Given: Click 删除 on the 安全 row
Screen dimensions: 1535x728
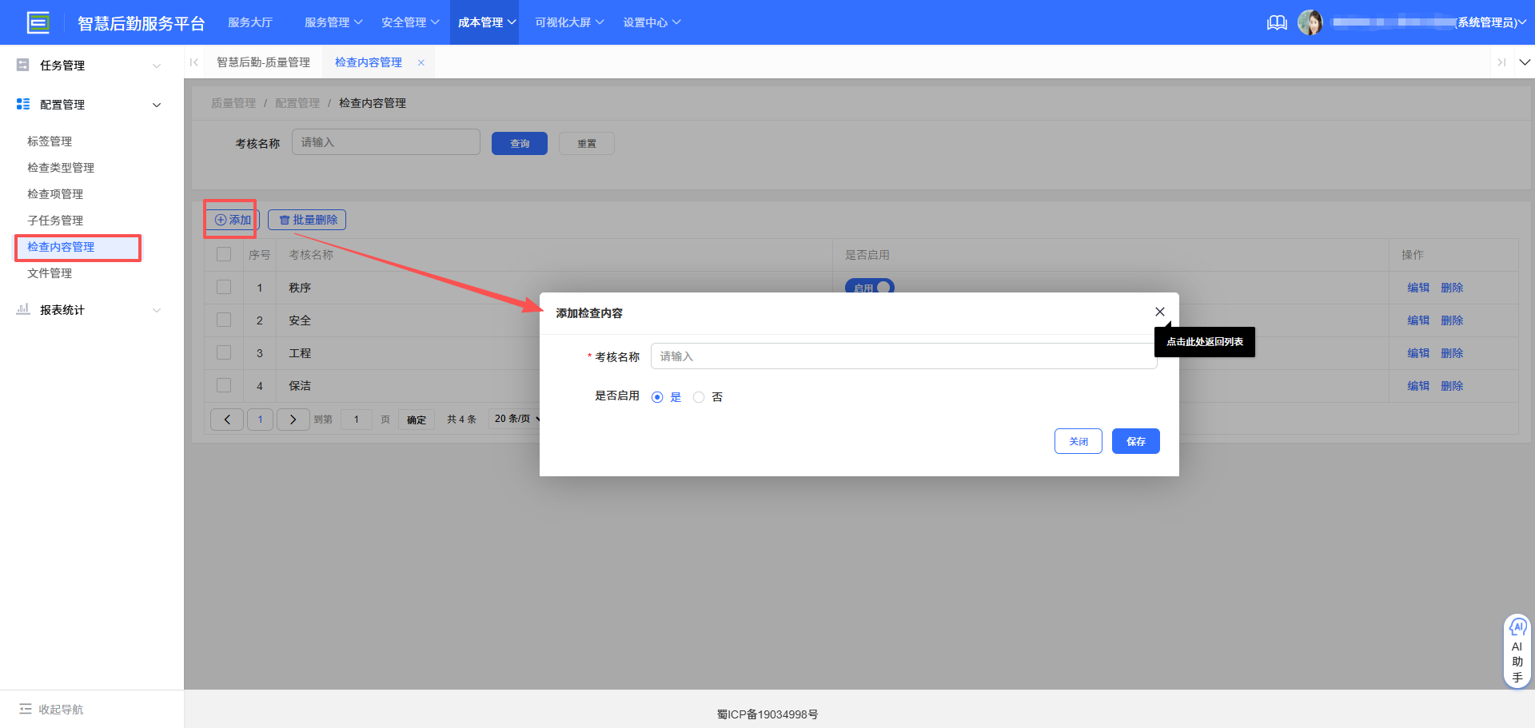Looking at the screenshot, I should pos(1451,320).
